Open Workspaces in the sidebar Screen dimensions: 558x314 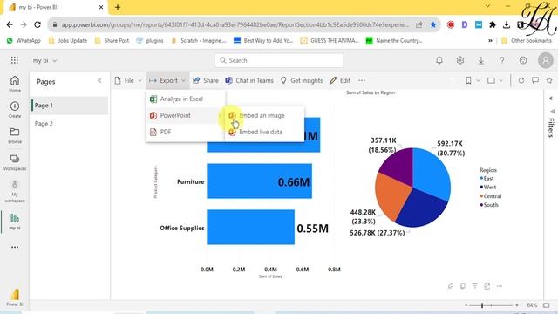click(x=15, y=162)
